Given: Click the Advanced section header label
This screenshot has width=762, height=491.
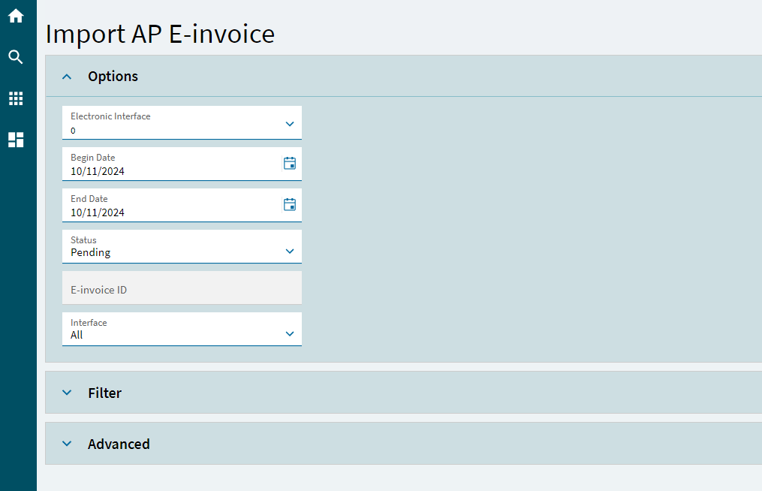Looking at the screenshot, I should [119, 444].
